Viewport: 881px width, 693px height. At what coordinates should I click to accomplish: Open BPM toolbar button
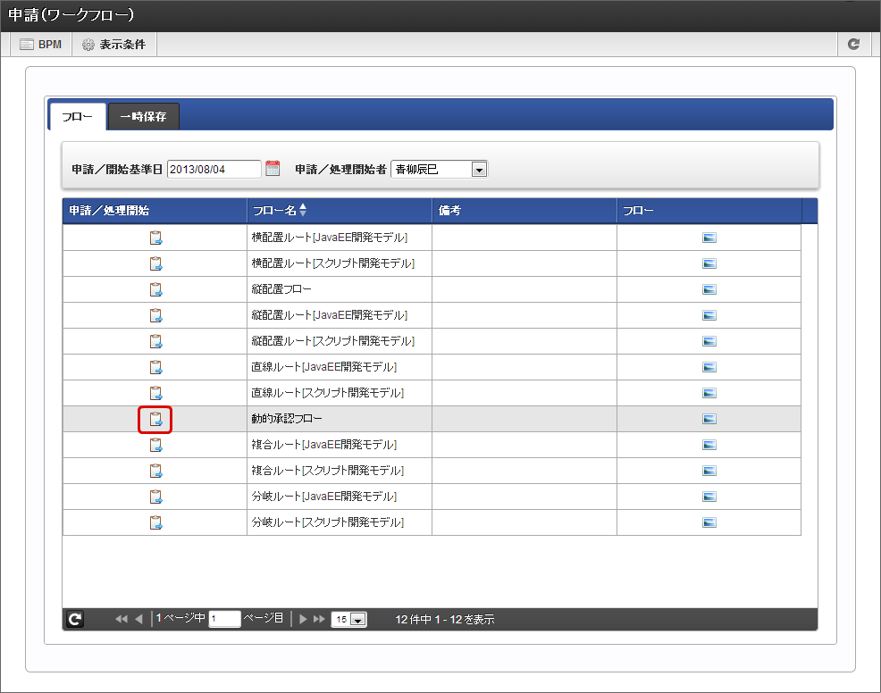coord(41,44)
